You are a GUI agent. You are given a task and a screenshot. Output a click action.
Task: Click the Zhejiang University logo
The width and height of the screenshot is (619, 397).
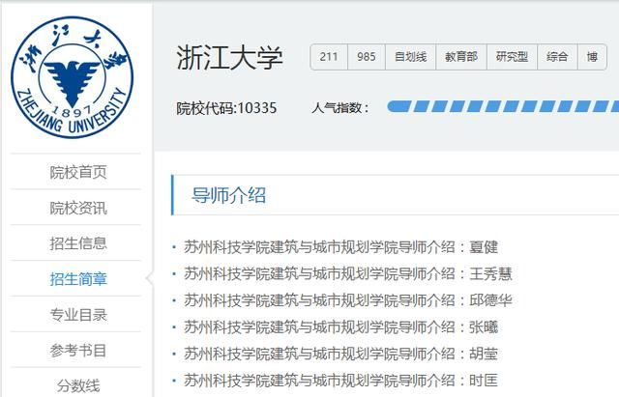(x=73, y=77)
